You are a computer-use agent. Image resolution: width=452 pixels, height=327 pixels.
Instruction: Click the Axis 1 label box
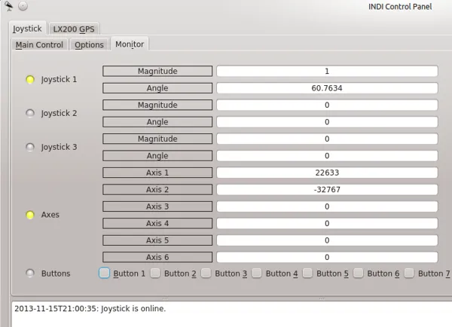[x=157, y=173]
